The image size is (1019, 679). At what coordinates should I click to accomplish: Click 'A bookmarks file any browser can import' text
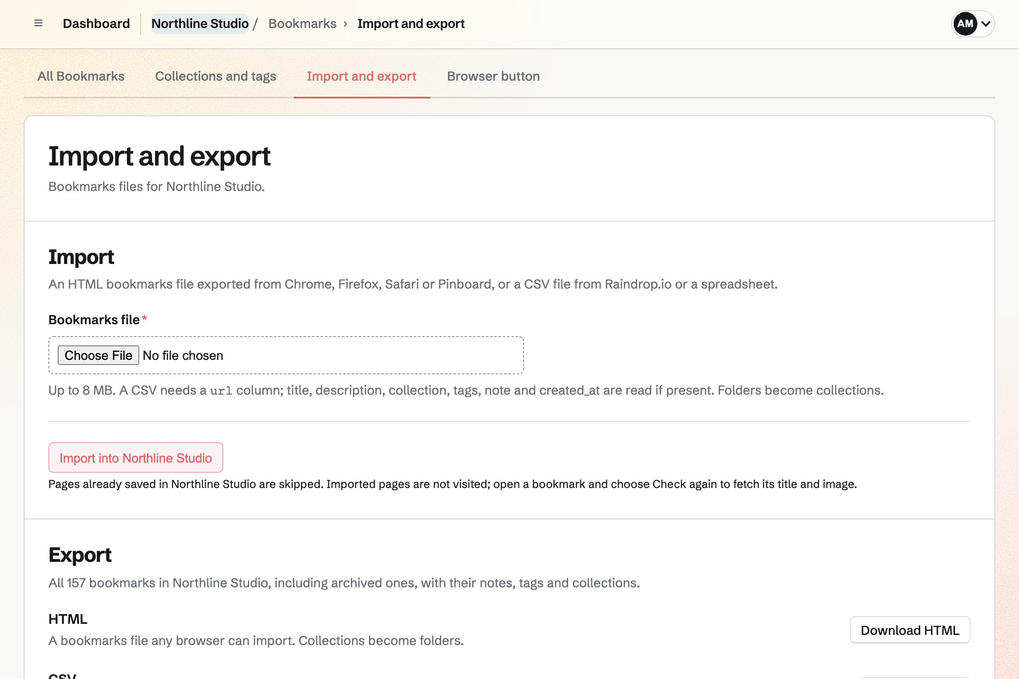pos(256,640)
